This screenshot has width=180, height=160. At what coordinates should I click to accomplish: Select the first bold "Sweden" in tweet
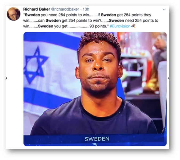tap(32, 15)
